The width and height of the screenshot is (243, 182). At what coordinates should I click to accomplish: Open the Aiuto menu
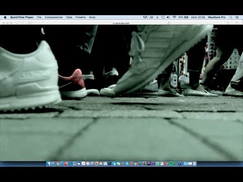(x=92, y=17)
